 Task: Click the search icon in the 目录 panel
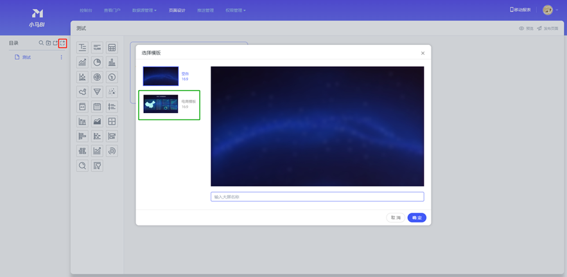coord(41,43)
